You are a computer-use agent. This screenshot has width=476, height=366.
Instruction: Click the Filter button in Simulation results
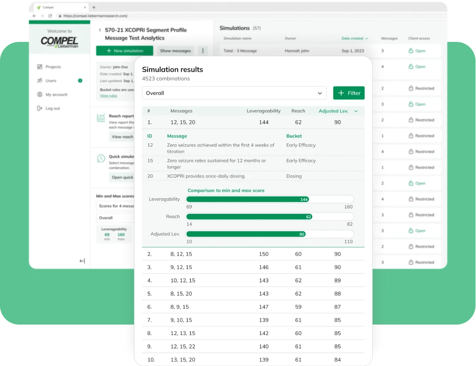coord(349,93)
